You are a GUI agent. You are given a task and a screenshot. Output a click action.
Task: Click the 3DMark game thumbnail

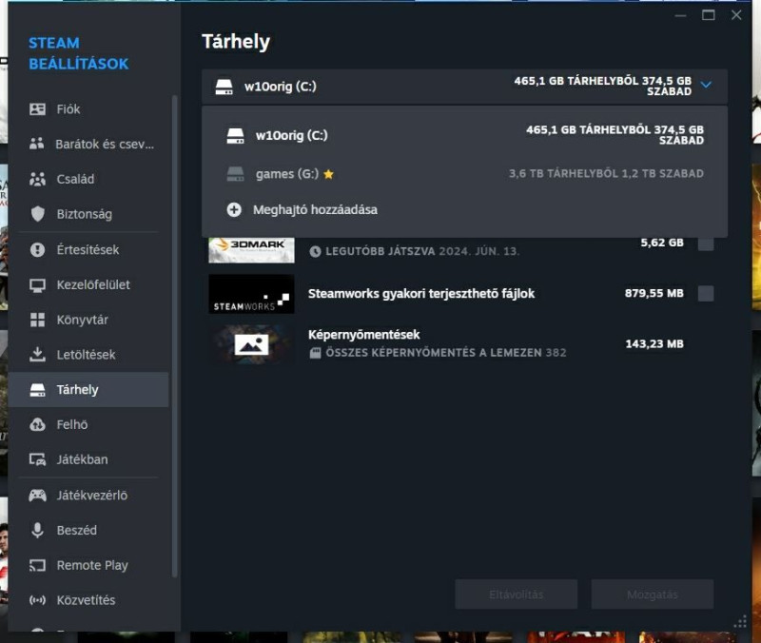click(x=251, y=250)
